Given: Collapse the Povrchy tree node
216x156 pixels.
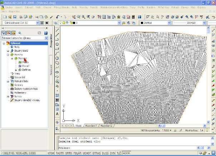Looking at the screenshot, I should [8, 55].
